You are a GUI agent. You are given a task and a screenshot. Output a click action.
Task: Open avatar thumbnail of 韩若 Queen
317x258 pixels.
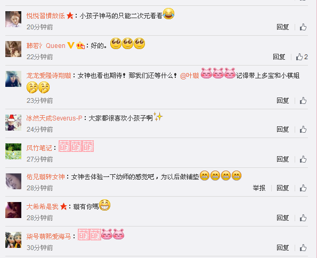pyautogui.click(x=13, y=49)
